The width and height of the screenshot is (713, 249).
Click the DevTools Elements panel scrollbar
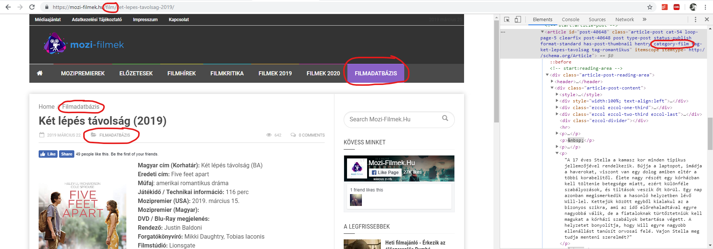click(x=710, y=134)
